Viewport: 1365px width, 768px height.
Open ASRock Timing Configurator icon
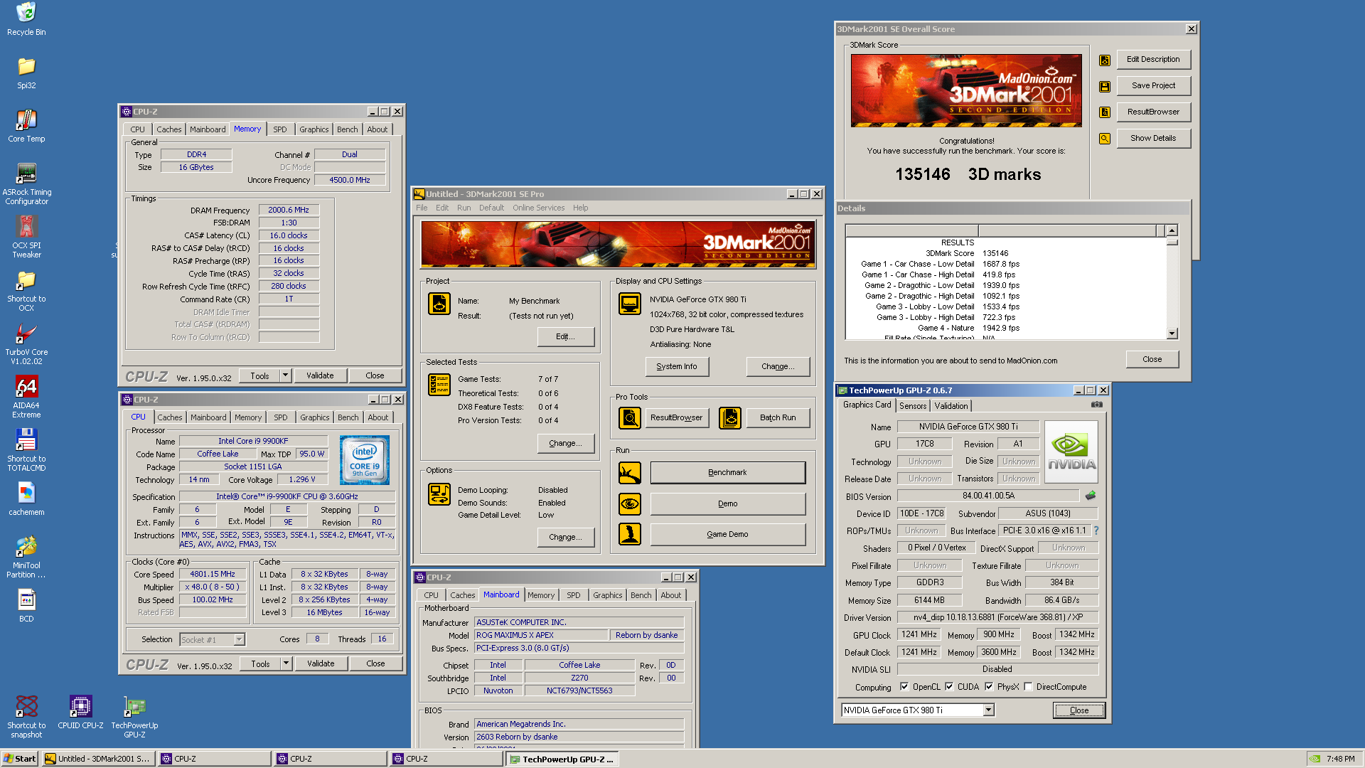coord(26,183)
